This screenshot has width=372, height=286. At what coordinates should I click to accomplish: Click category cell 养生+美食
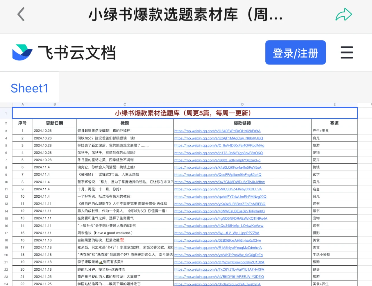pos(335,131)
